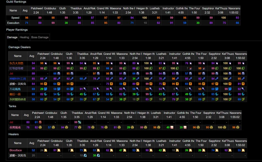The width and height of the screenshot is (262, 162).
Task: Click 神秘纠纠工具's spec icon in the Thaddius column
Action: [85, 79]
